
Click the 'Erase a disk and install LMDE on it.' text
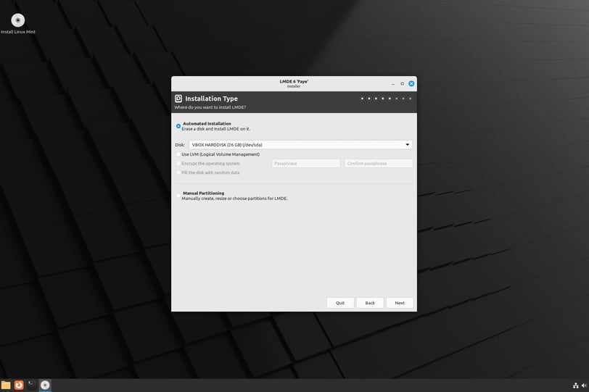coord(215,129)
